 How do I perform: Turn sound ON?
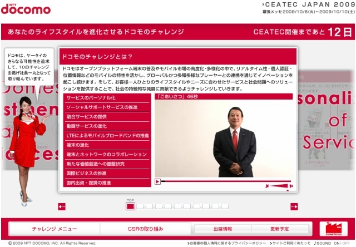(x=337, y=243)
